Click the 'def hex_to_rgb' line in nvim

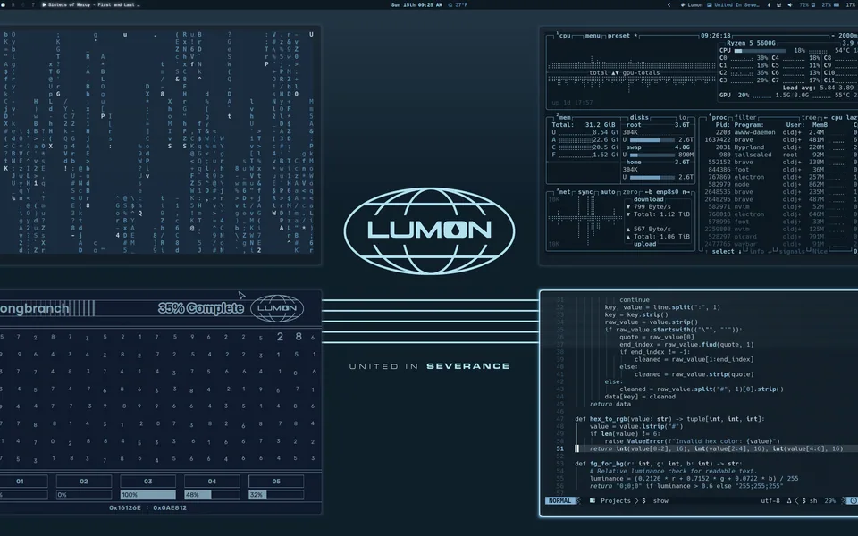click(669, 419)
